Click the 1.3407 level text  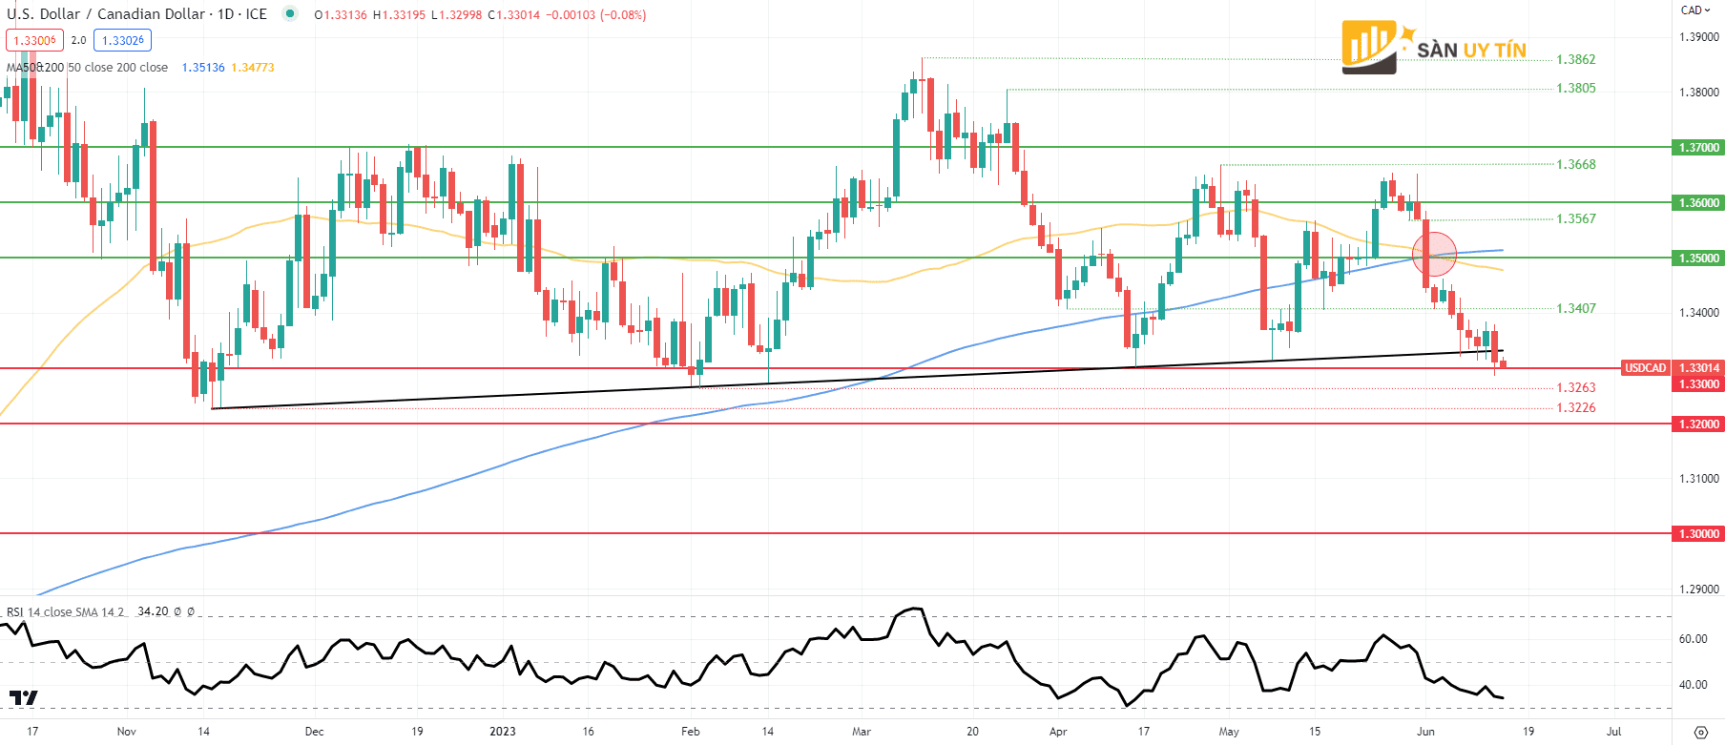pyautogui.click(x=1576, y=308)
